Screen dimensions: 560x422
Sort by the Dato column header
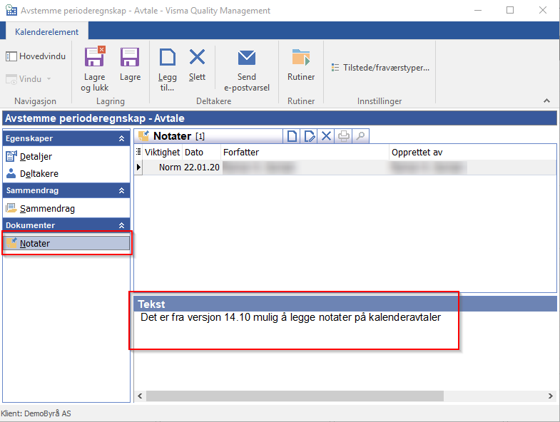point(201,152)
